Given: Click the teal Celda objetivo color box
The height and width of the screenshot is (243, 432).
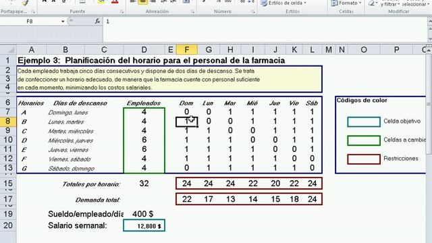Looking at the screenshot, I should point(364,122).
